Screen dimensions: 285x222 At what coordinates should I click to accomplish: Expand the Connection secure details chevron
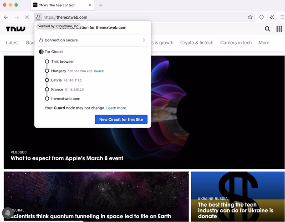[144, 40]
